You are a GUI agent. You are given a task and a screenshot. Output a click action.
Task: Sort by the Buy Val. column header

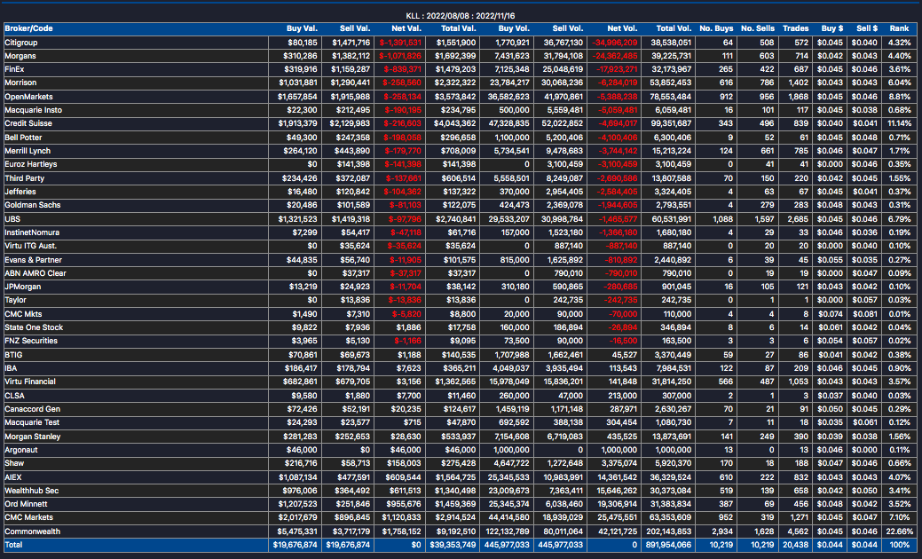coord(302,28)
